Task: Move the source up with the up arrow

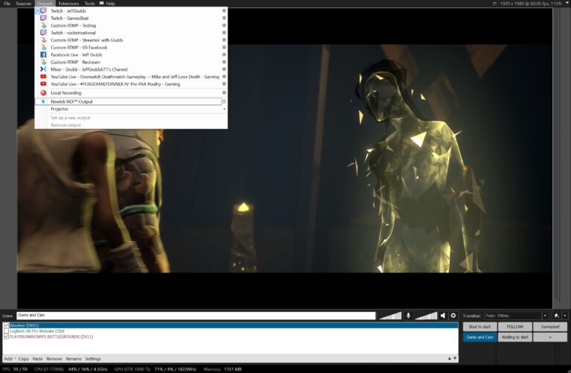Action: 449,358
